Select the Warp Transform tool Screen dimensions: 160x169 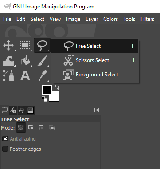coord(8,61)
